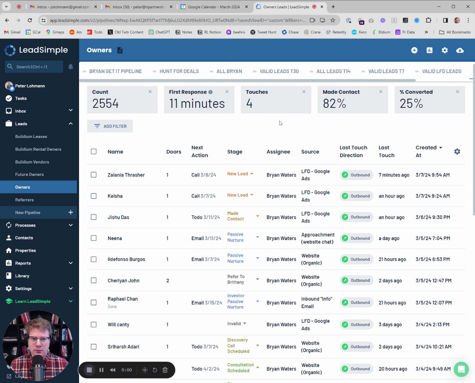This screenshot has width=475, height=383.
Task: Click the recording toolbar drag grip icon
Action: coord(145,370)
